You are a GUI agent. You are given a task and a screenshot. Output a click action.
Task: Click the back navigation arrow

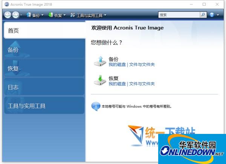pos(8,15)
